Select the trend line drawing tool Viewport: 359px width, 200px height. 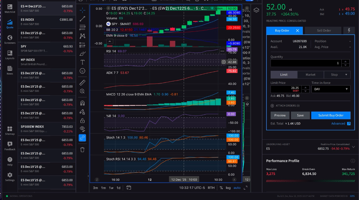82,19
